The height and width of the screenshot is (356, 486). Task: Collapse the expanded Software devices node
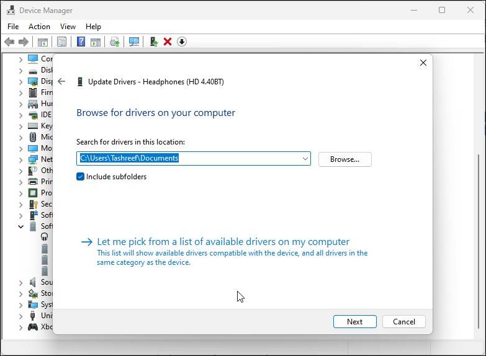(x=20, y=226)
